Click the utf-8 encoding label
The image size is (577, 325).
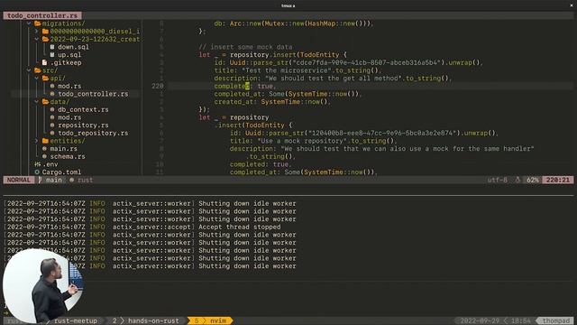(497, 180)
